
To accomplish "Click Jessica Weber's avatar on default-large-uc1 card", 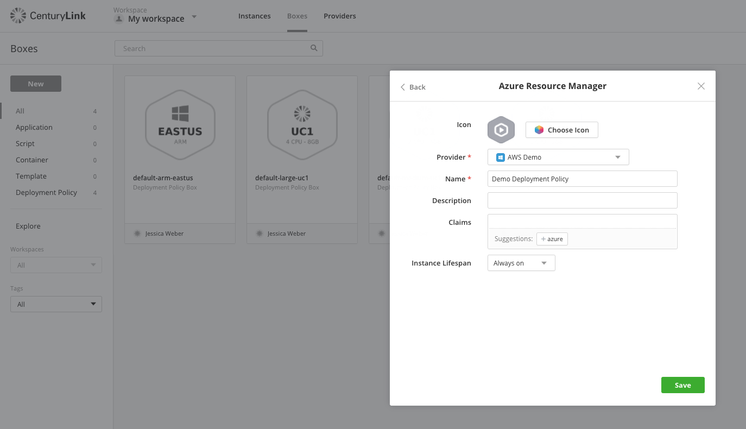I will [x=260, y=233].
